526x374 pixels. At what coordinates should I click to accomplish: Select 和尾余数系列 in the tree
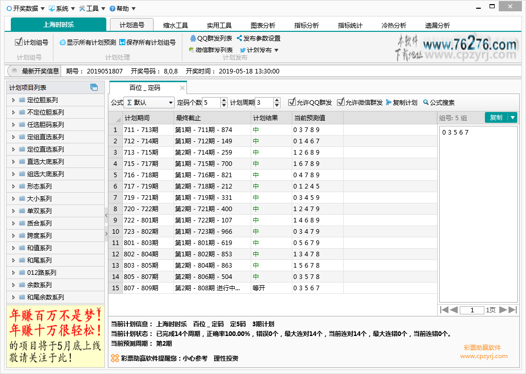coord(45,297)
